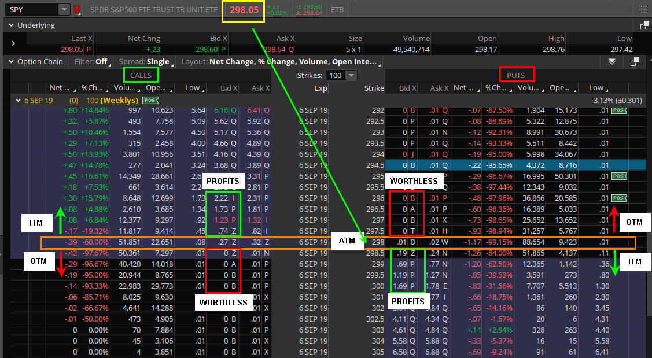The image size is (652, 358).
Task: Click the red alert icon beside SPY
Action: click(x=78, y=10)
